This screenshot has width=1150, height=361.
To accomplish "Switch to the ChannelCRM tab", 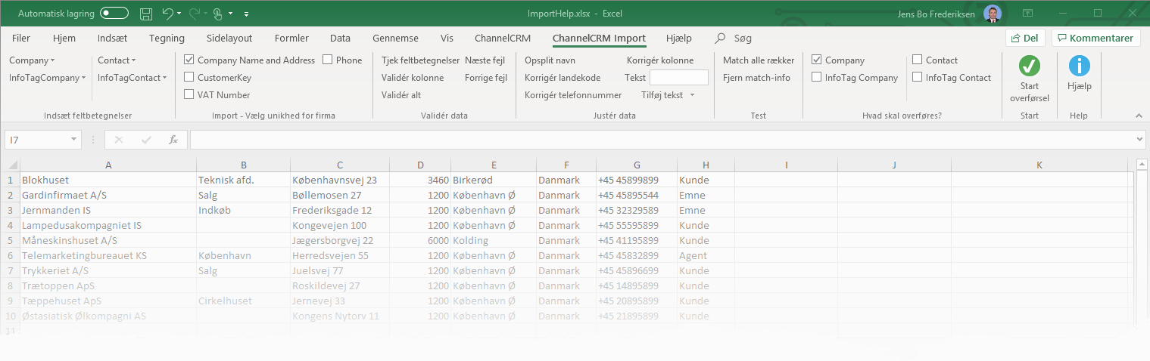I will point(503,39).
